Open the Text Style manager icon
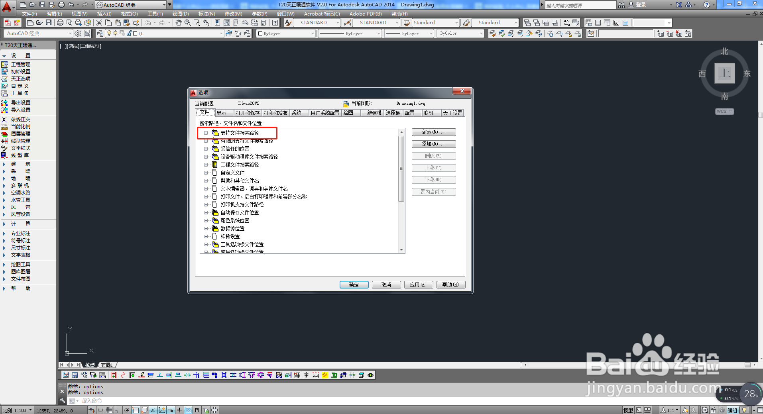This screenshot has height=414, width=763. [x=288, y=23]
